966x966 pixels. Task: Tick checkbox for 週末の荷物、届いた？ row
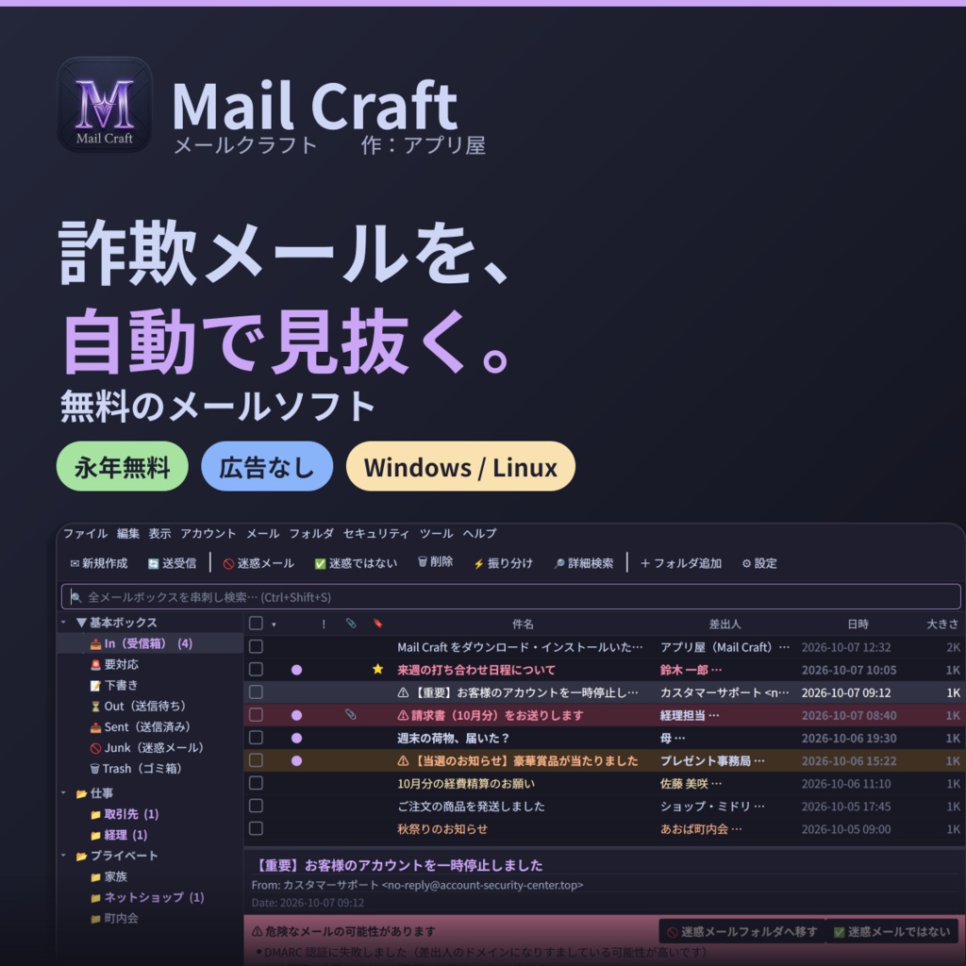(256, 738)
